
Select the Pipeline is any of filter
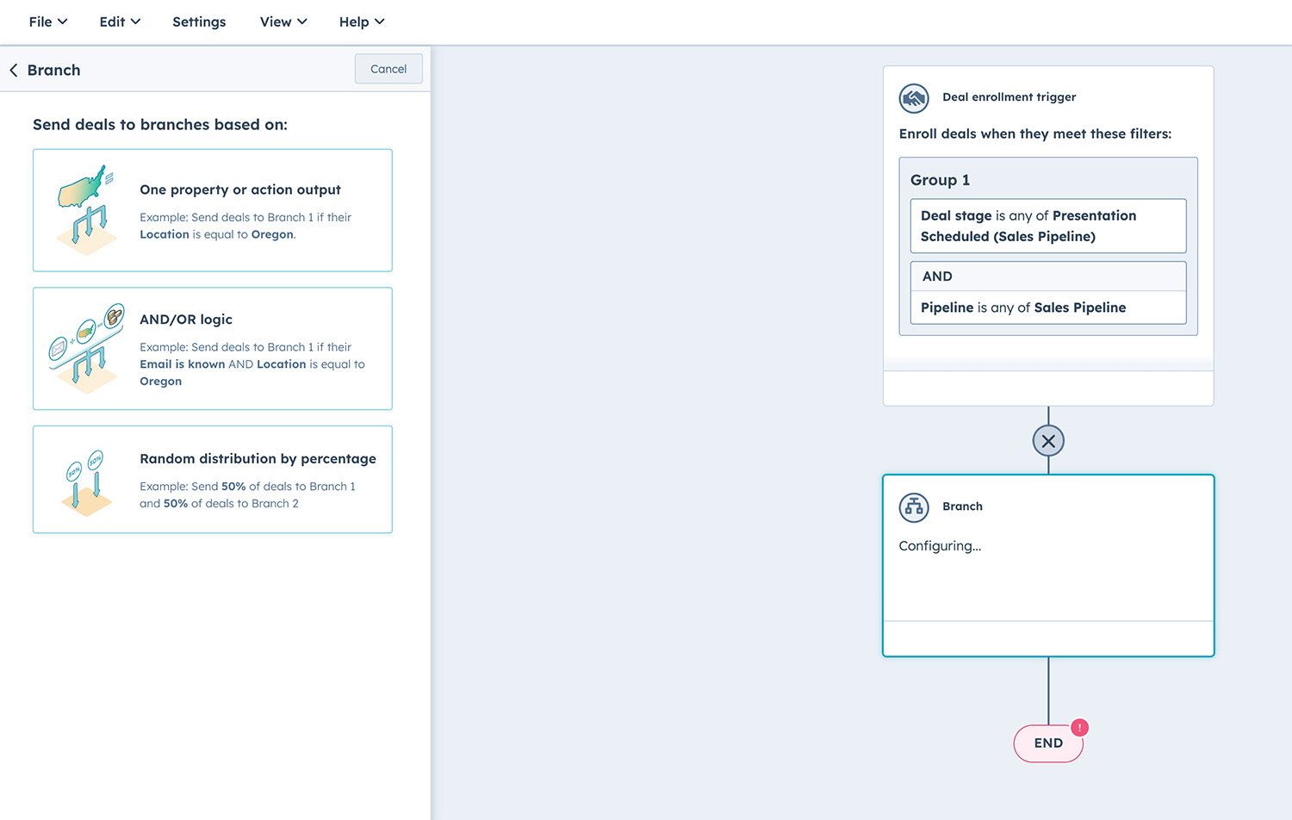[1047, 307]
